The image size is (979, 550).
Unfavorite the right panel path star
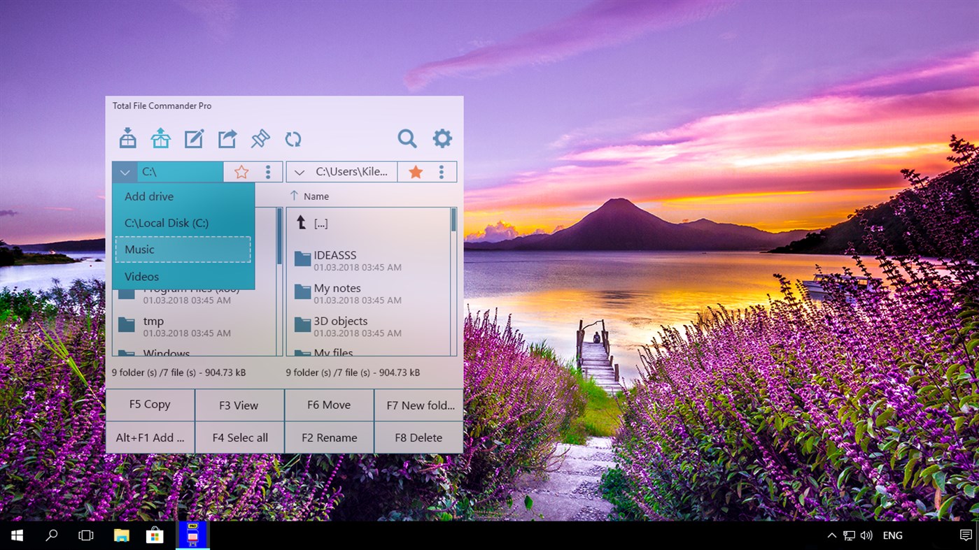(x=415, y=171)
